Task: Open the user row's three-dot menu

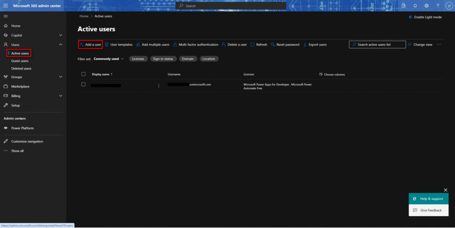Action: (159, 86)
